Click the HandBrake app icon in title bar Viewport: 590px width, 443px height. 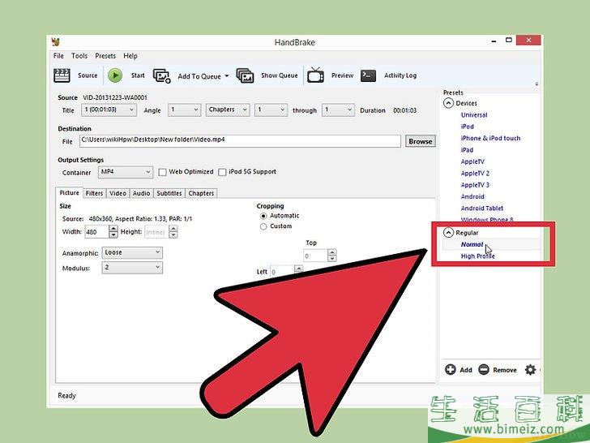(56, 41)
